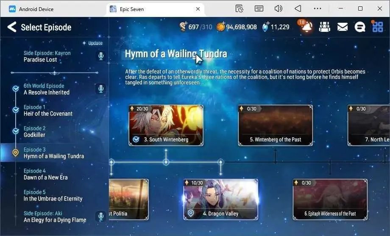Open the chat bubble icon
Image resolution: width=390 pixels, height=236 pixels.
pyautogui.click(x=359, y=27)
